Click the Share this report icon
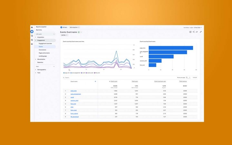Viewport: 232px width, 145px height. [x=194, y=32]
